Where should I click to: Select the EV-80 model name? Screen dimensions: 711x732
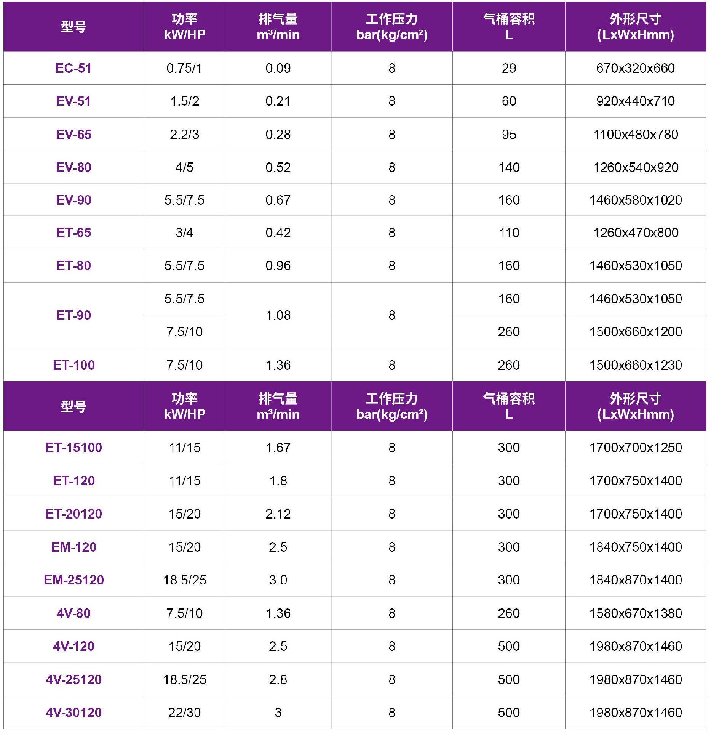point(73,167)
